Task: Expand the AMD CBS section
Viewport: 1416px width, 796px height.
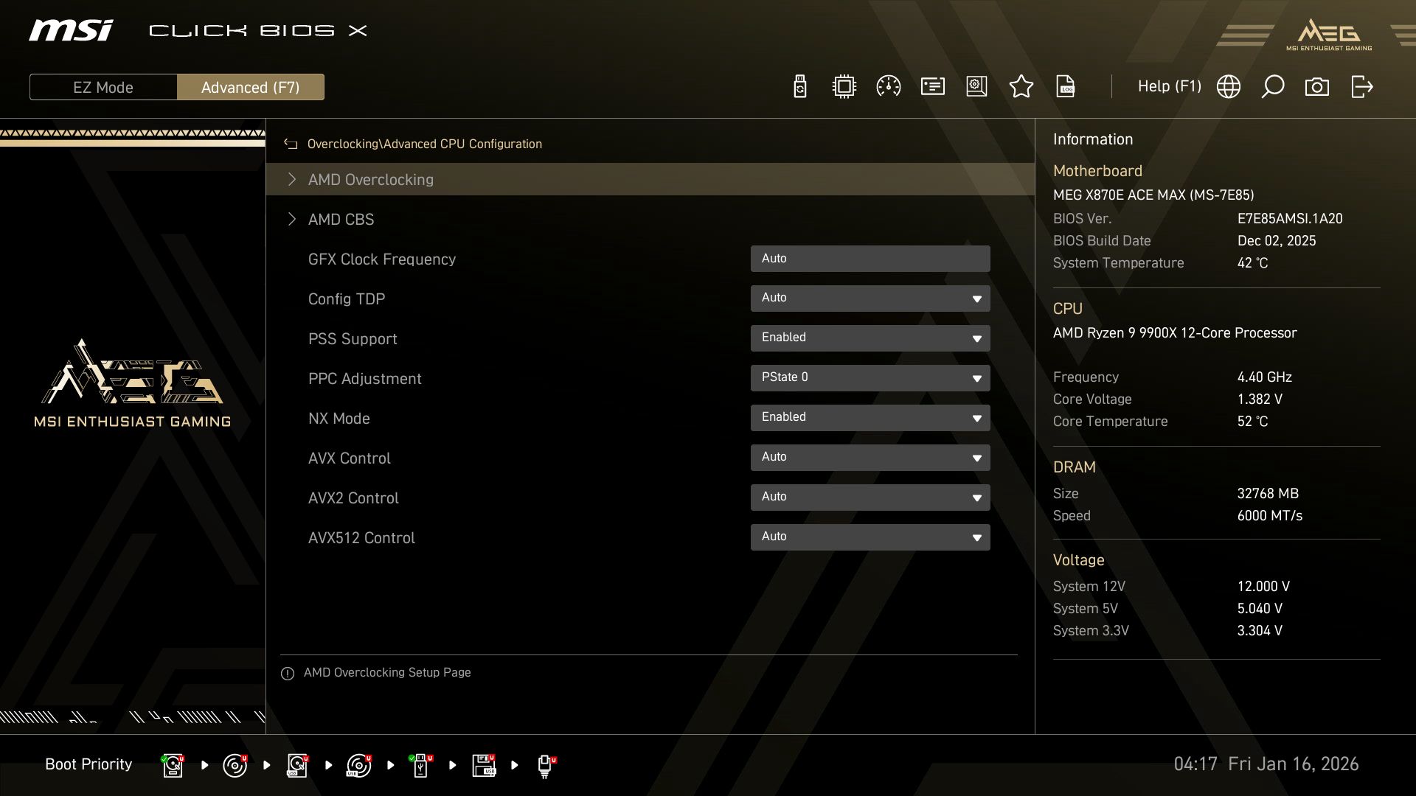Action: click(341, 219)
